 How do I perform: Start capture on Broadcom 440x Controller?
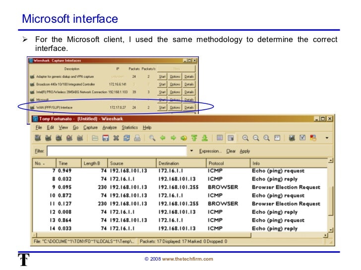(x=162, y=84)
